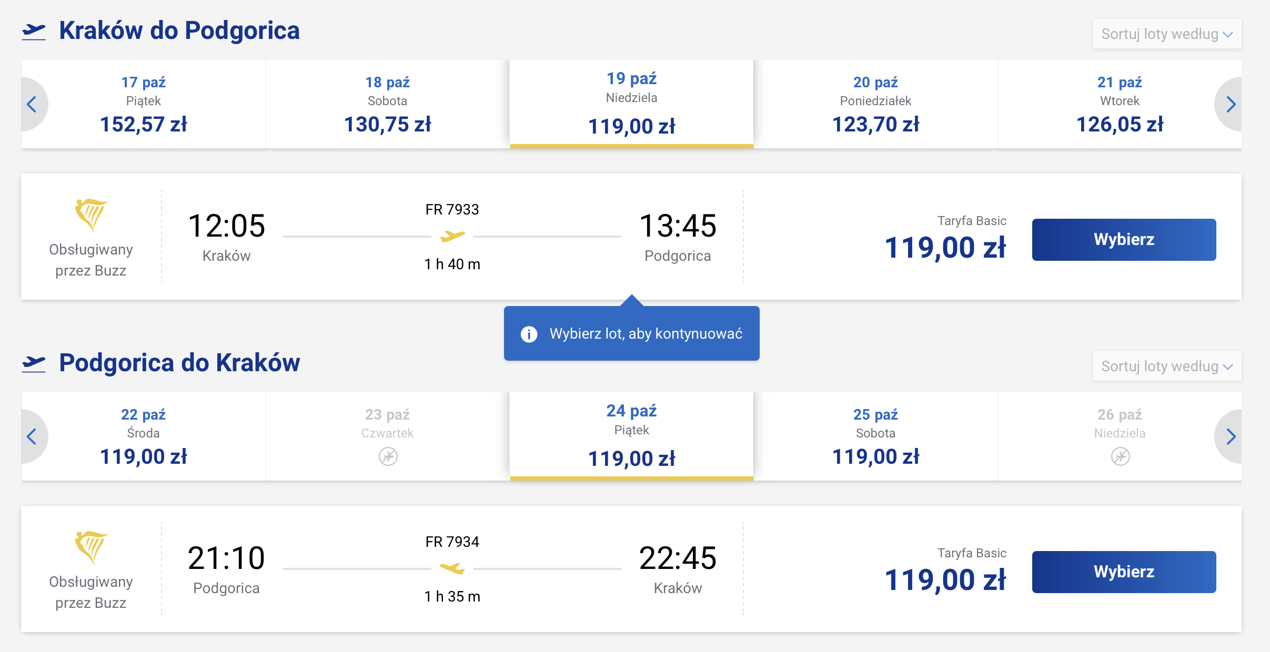1270x652 pixels.
Task: Open the return Sortuj loty według dropdown
Action: pyautogui.click(x=1167, y=366)
